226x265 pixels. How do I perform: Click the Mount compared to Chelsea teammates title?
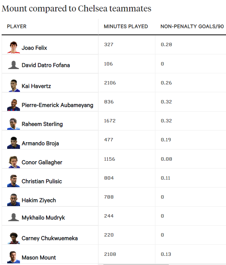click(x=77, y=9)
